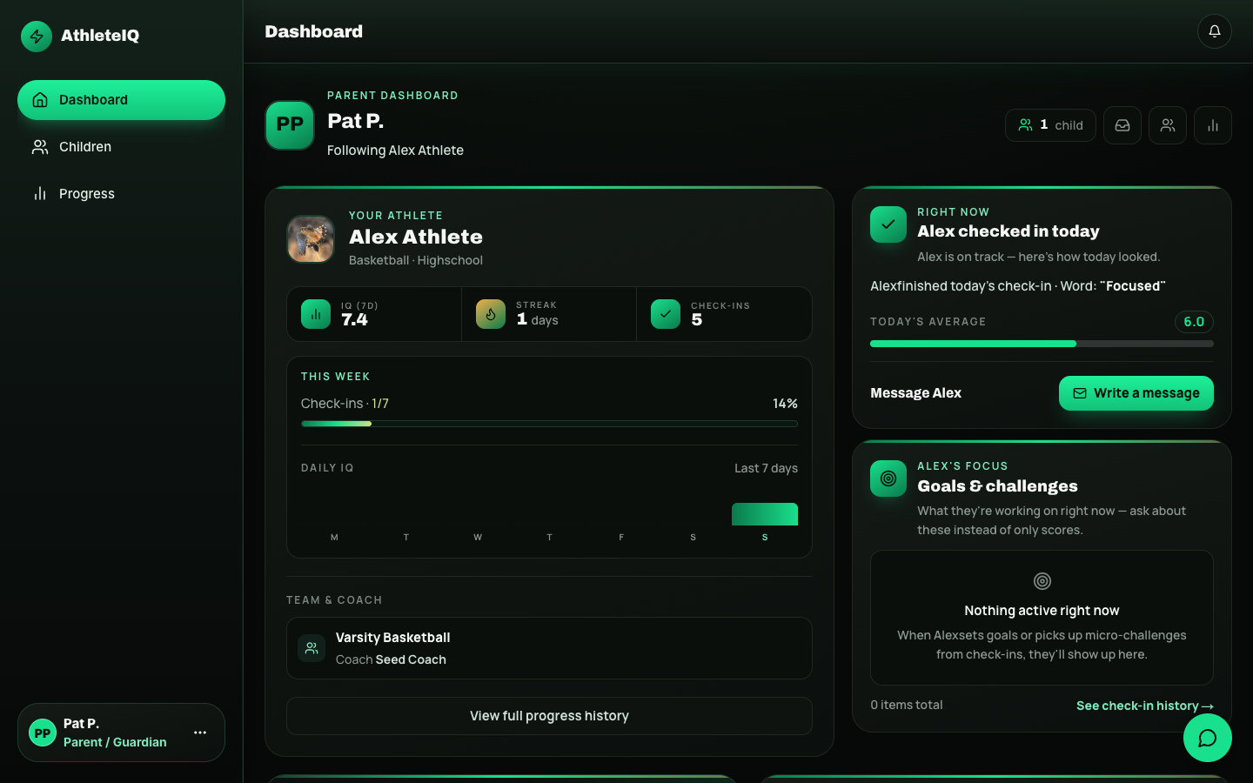1253x783 pixels.
Task: Click the Basketball · Highschool subtitle
Action: click(416, 260)
